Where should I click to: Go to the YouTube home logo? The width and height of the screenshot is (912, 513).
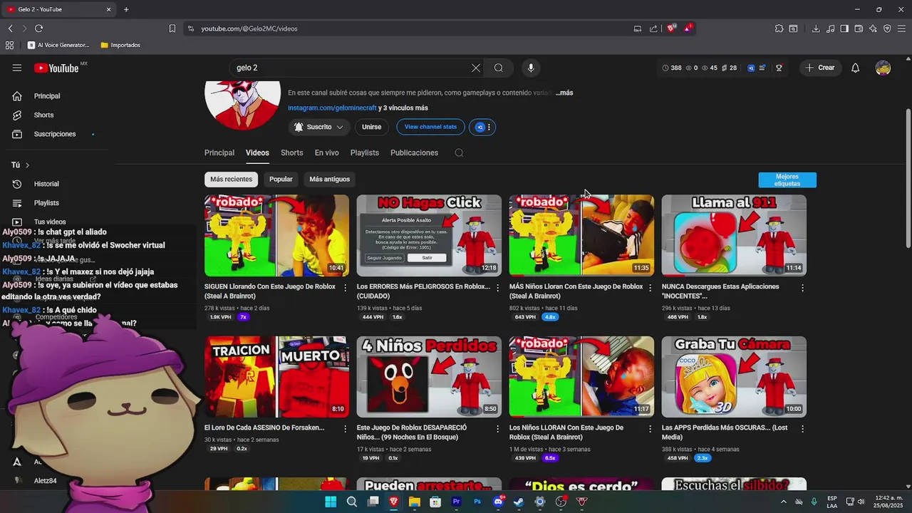point(56,68)
